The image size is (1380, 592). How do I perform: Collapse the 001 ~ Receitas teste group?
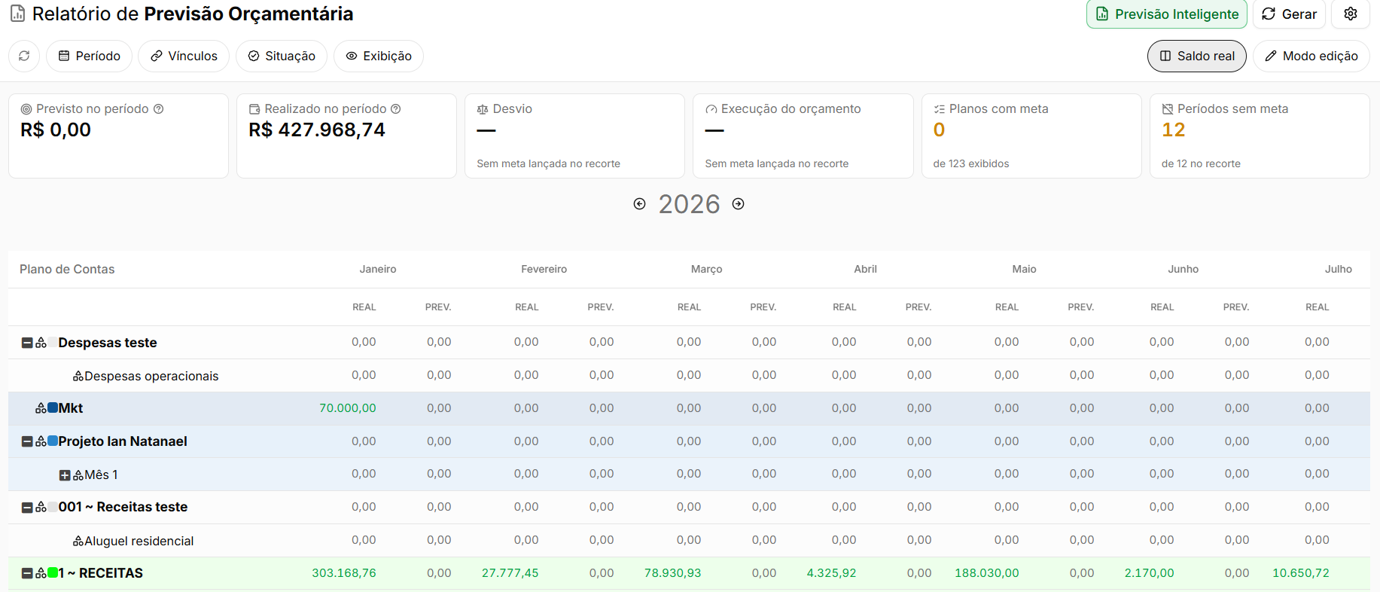[x=27, y=508]
